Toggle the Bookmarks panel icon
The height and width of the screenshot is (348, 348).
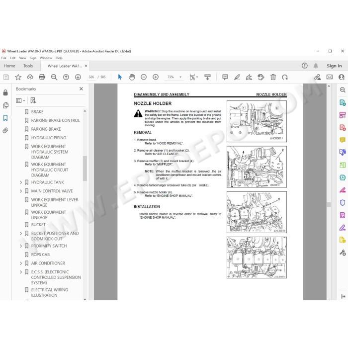5,118
